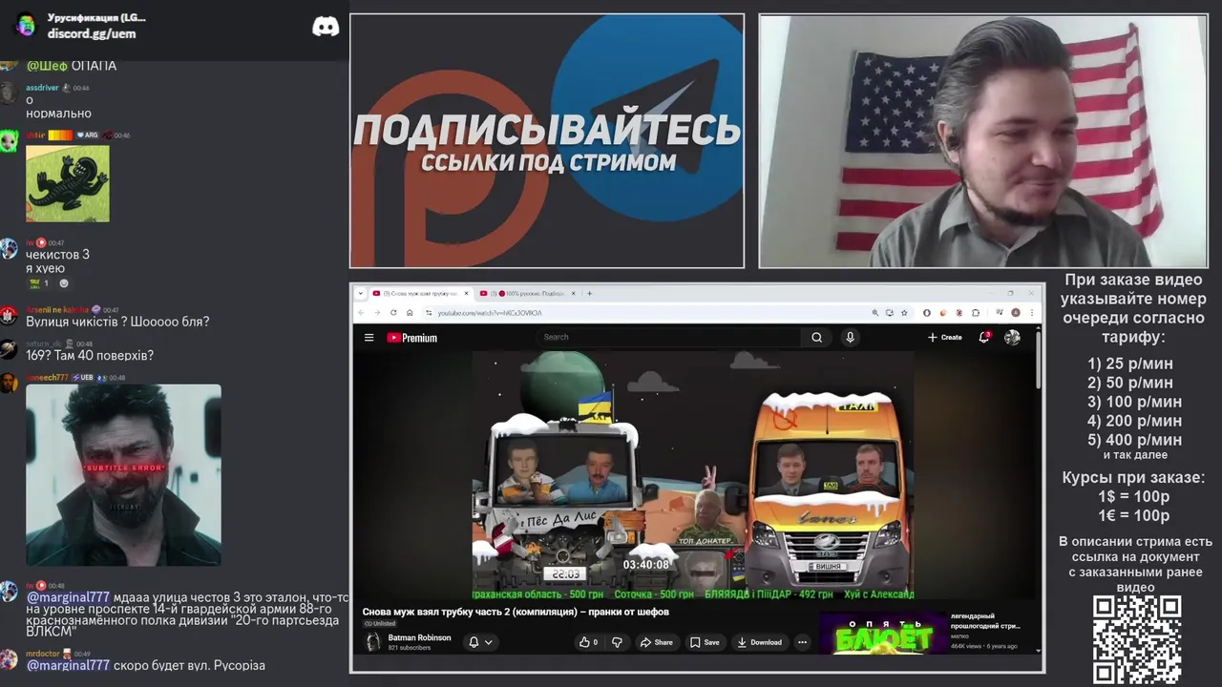Click message 'Вулиця чикістів ? Шооооо бля?'
The height and width of the screenshot is (687, 1222).
pyautogui.click(x=117, y=322)
